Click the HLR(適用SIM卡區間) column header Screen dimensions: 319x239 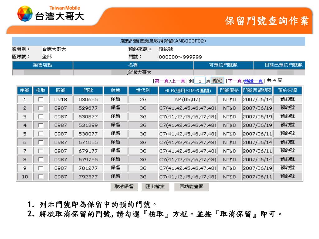coord(188,91)
